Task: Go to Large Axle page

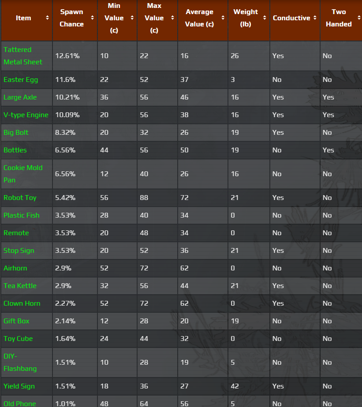Action: 20,97
